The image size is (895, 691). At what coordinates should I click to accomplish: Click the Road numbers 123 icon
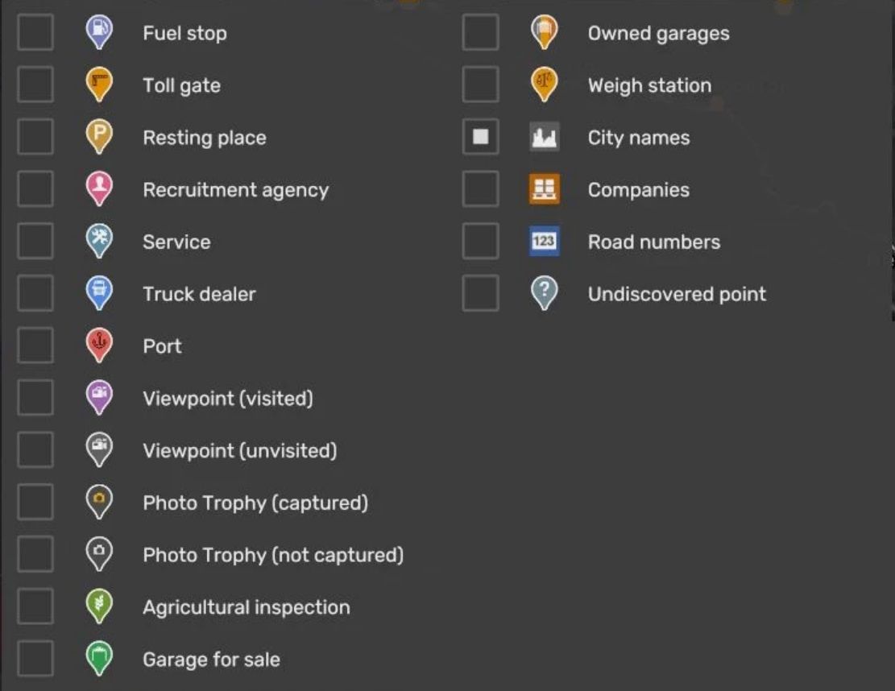pyautogui.click(x=545, y=242)
